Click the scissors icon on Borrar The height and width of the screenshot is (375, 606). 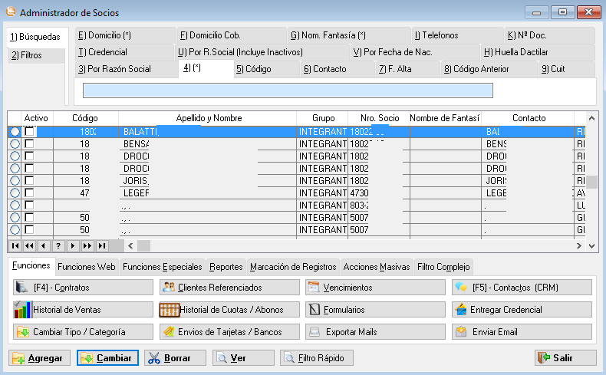[153, 358]
